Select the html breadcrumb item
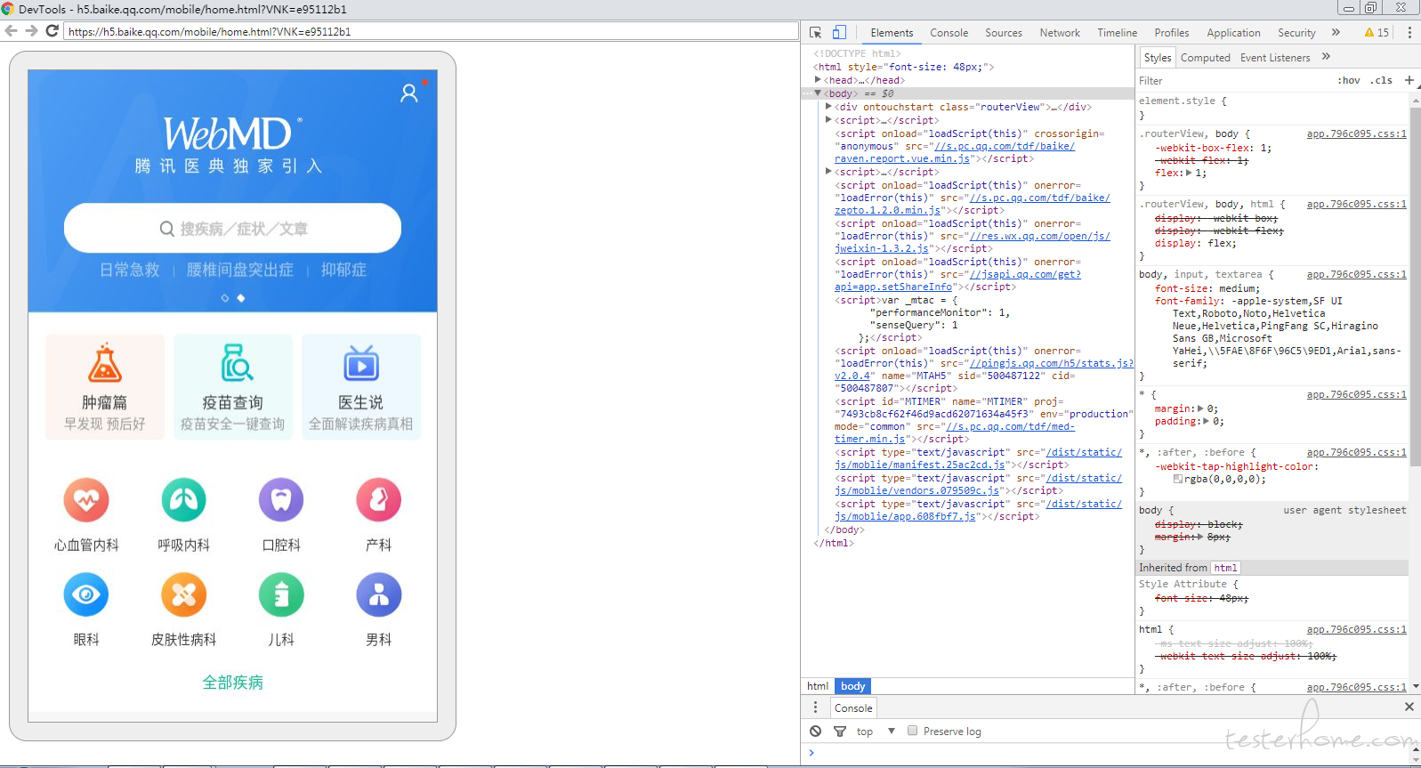This screenshot has width=1421, height=768. (x=818, y=686)
